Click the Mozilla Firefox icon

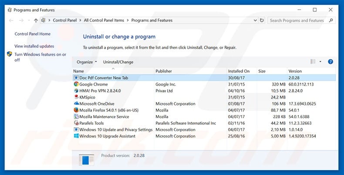click(76, 110)
